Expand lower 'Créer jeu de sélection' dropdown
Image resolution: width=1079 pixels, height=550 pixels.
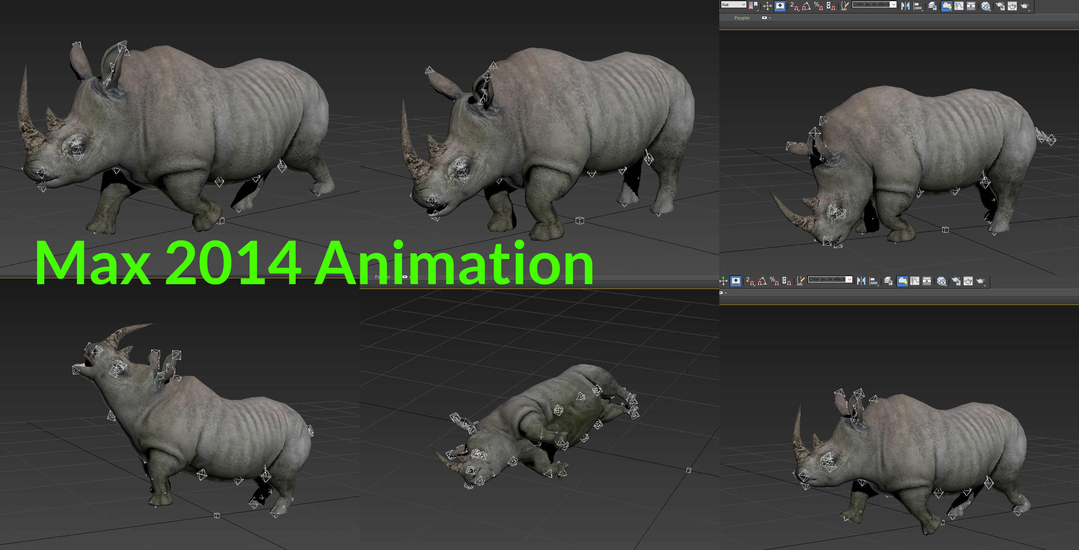[x=850, y=280]
